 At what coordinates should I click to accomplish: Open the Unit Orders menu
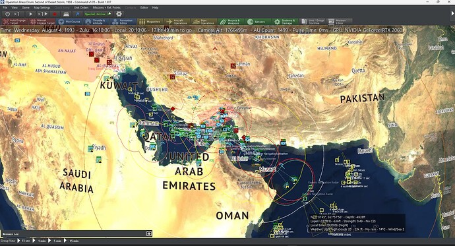click(81, 7)
